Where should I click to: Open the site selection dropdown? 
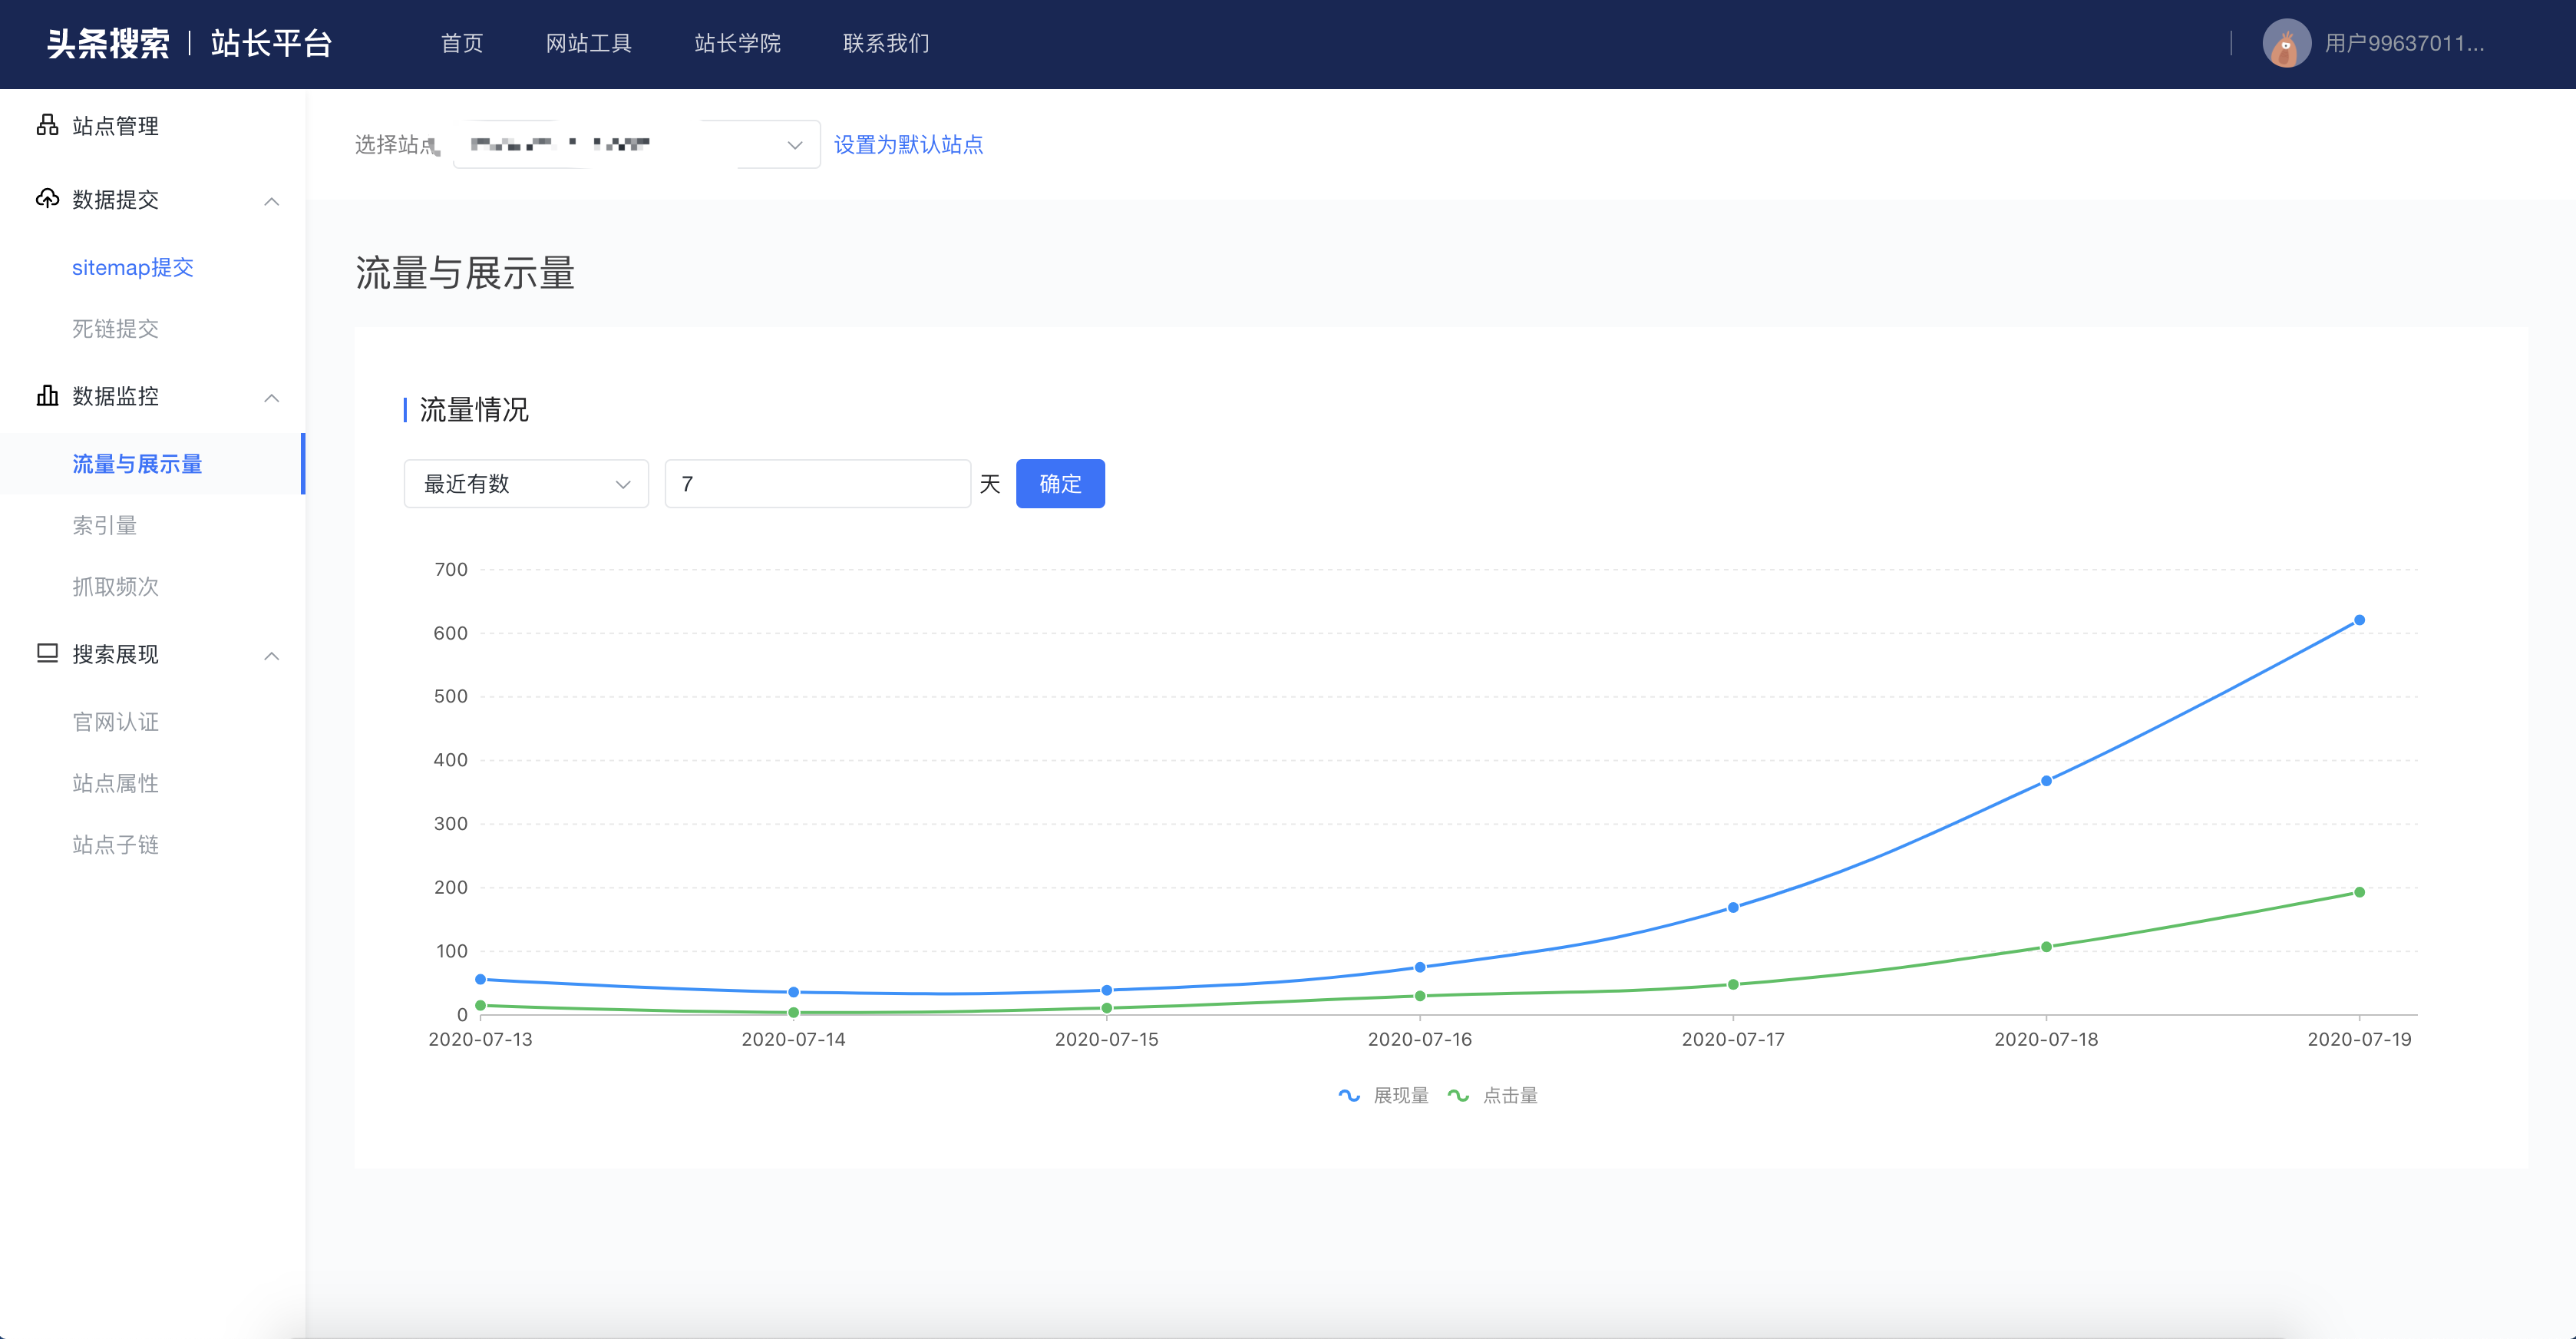(x=637, y=145)
